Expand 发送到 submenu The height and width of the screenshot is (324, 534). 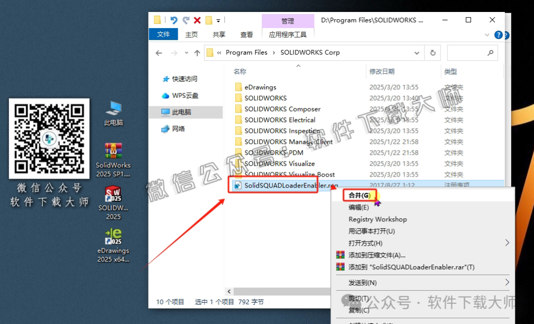362,282
